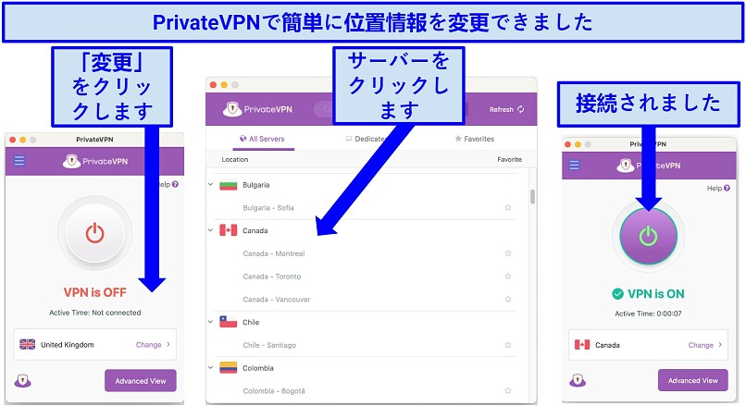Click Chile flag icon
This screenshot has width=746, height=406.
pos(228,323)
